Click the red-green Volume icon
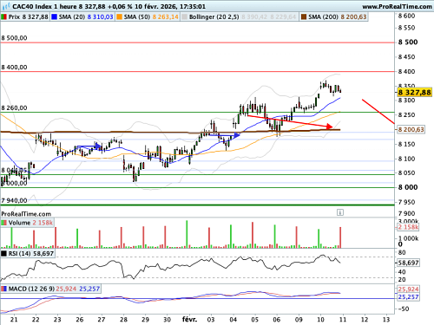Image resolution: width=434 pixels, height=325 pixels. (4, 223)
